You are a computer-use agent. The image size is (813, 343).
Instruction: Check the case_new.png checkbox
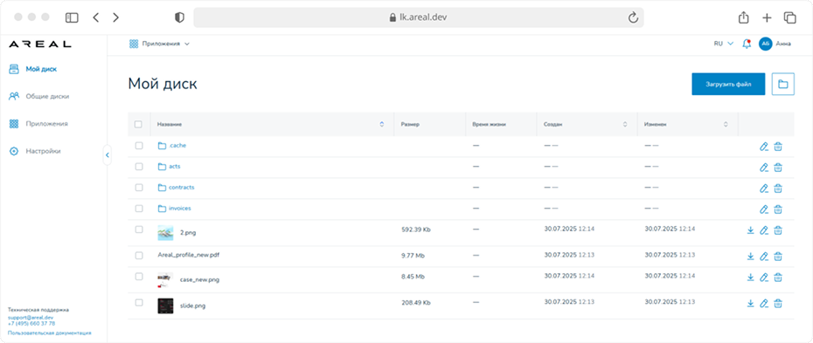point(138,277)
